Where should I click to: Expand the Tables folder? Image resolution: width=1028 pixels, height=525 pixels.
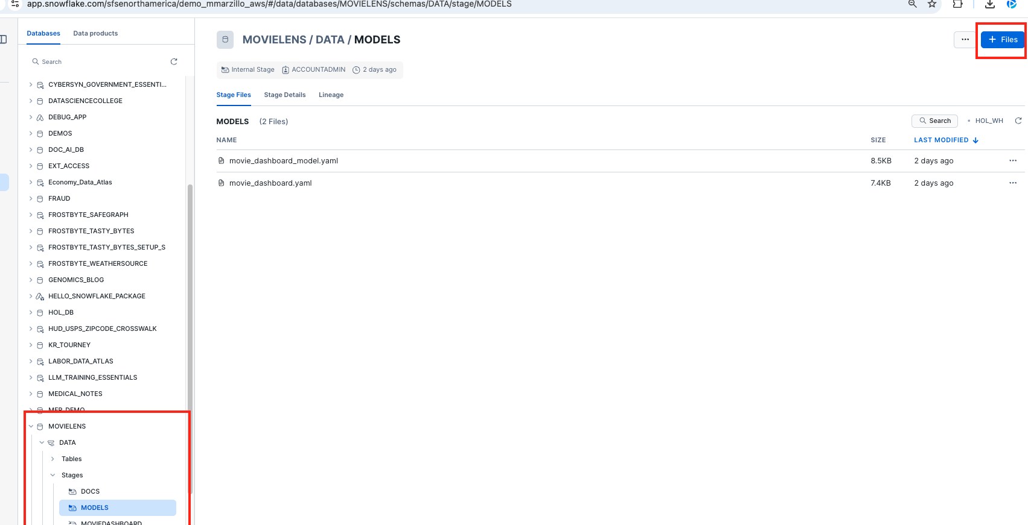(x=53, y=459)
